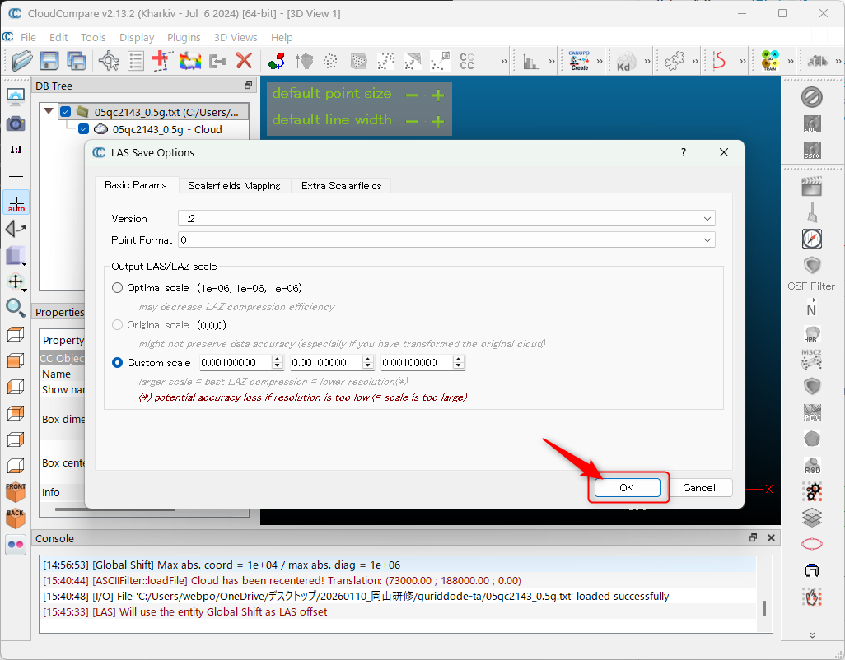
Task: Click the first Custom scale value field
Action: (236, 362)
